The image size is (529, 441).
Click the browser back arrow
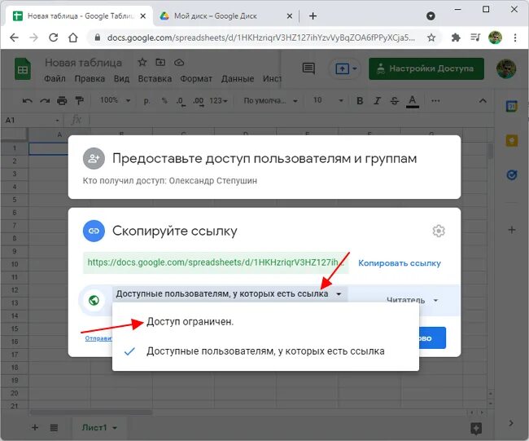(x=14, y=37)
